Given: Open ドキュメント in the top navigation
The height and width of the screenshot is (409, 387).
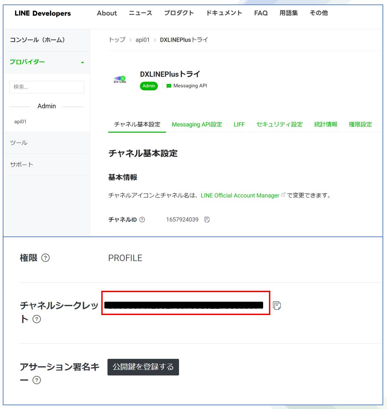Looking at the screenshot, I should [x=224, y=13].
